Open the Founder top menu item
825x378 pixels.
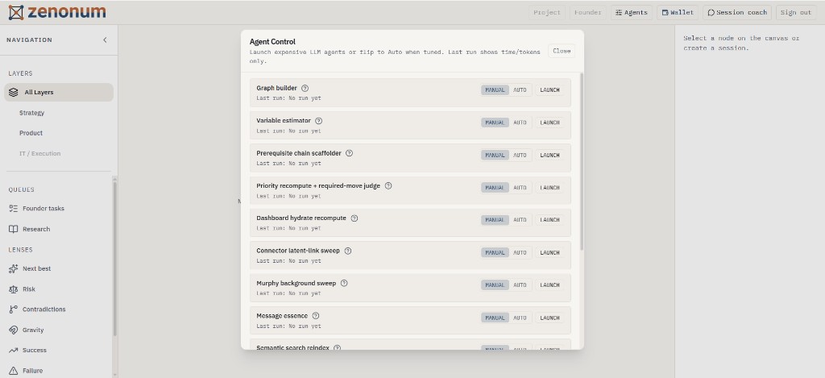587,13
